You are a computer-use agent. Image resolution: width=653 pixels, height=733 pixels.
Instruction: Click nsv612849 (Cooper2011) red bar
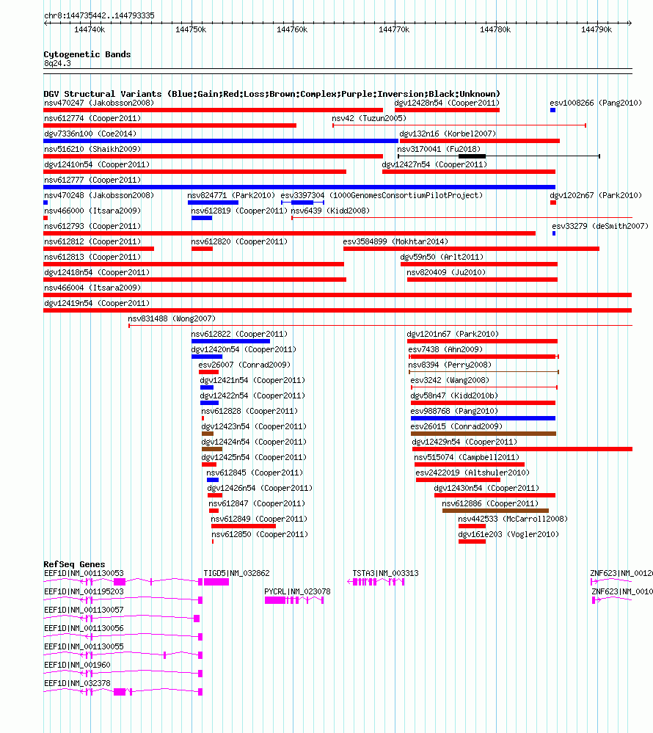[244, 526]
